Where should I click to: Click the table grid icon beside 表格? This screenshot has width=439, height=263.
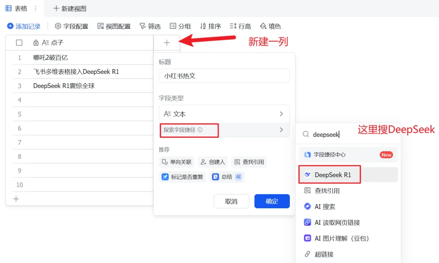tap(9, 9)
